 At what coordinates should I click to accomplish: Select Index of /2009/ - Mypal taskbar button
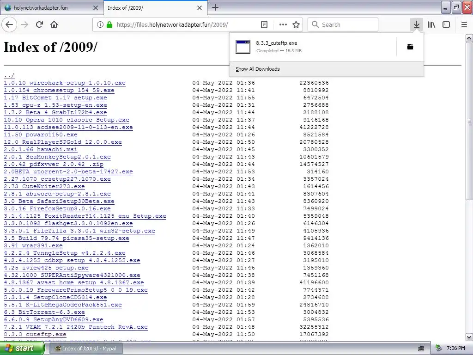[x=85, y=349]
